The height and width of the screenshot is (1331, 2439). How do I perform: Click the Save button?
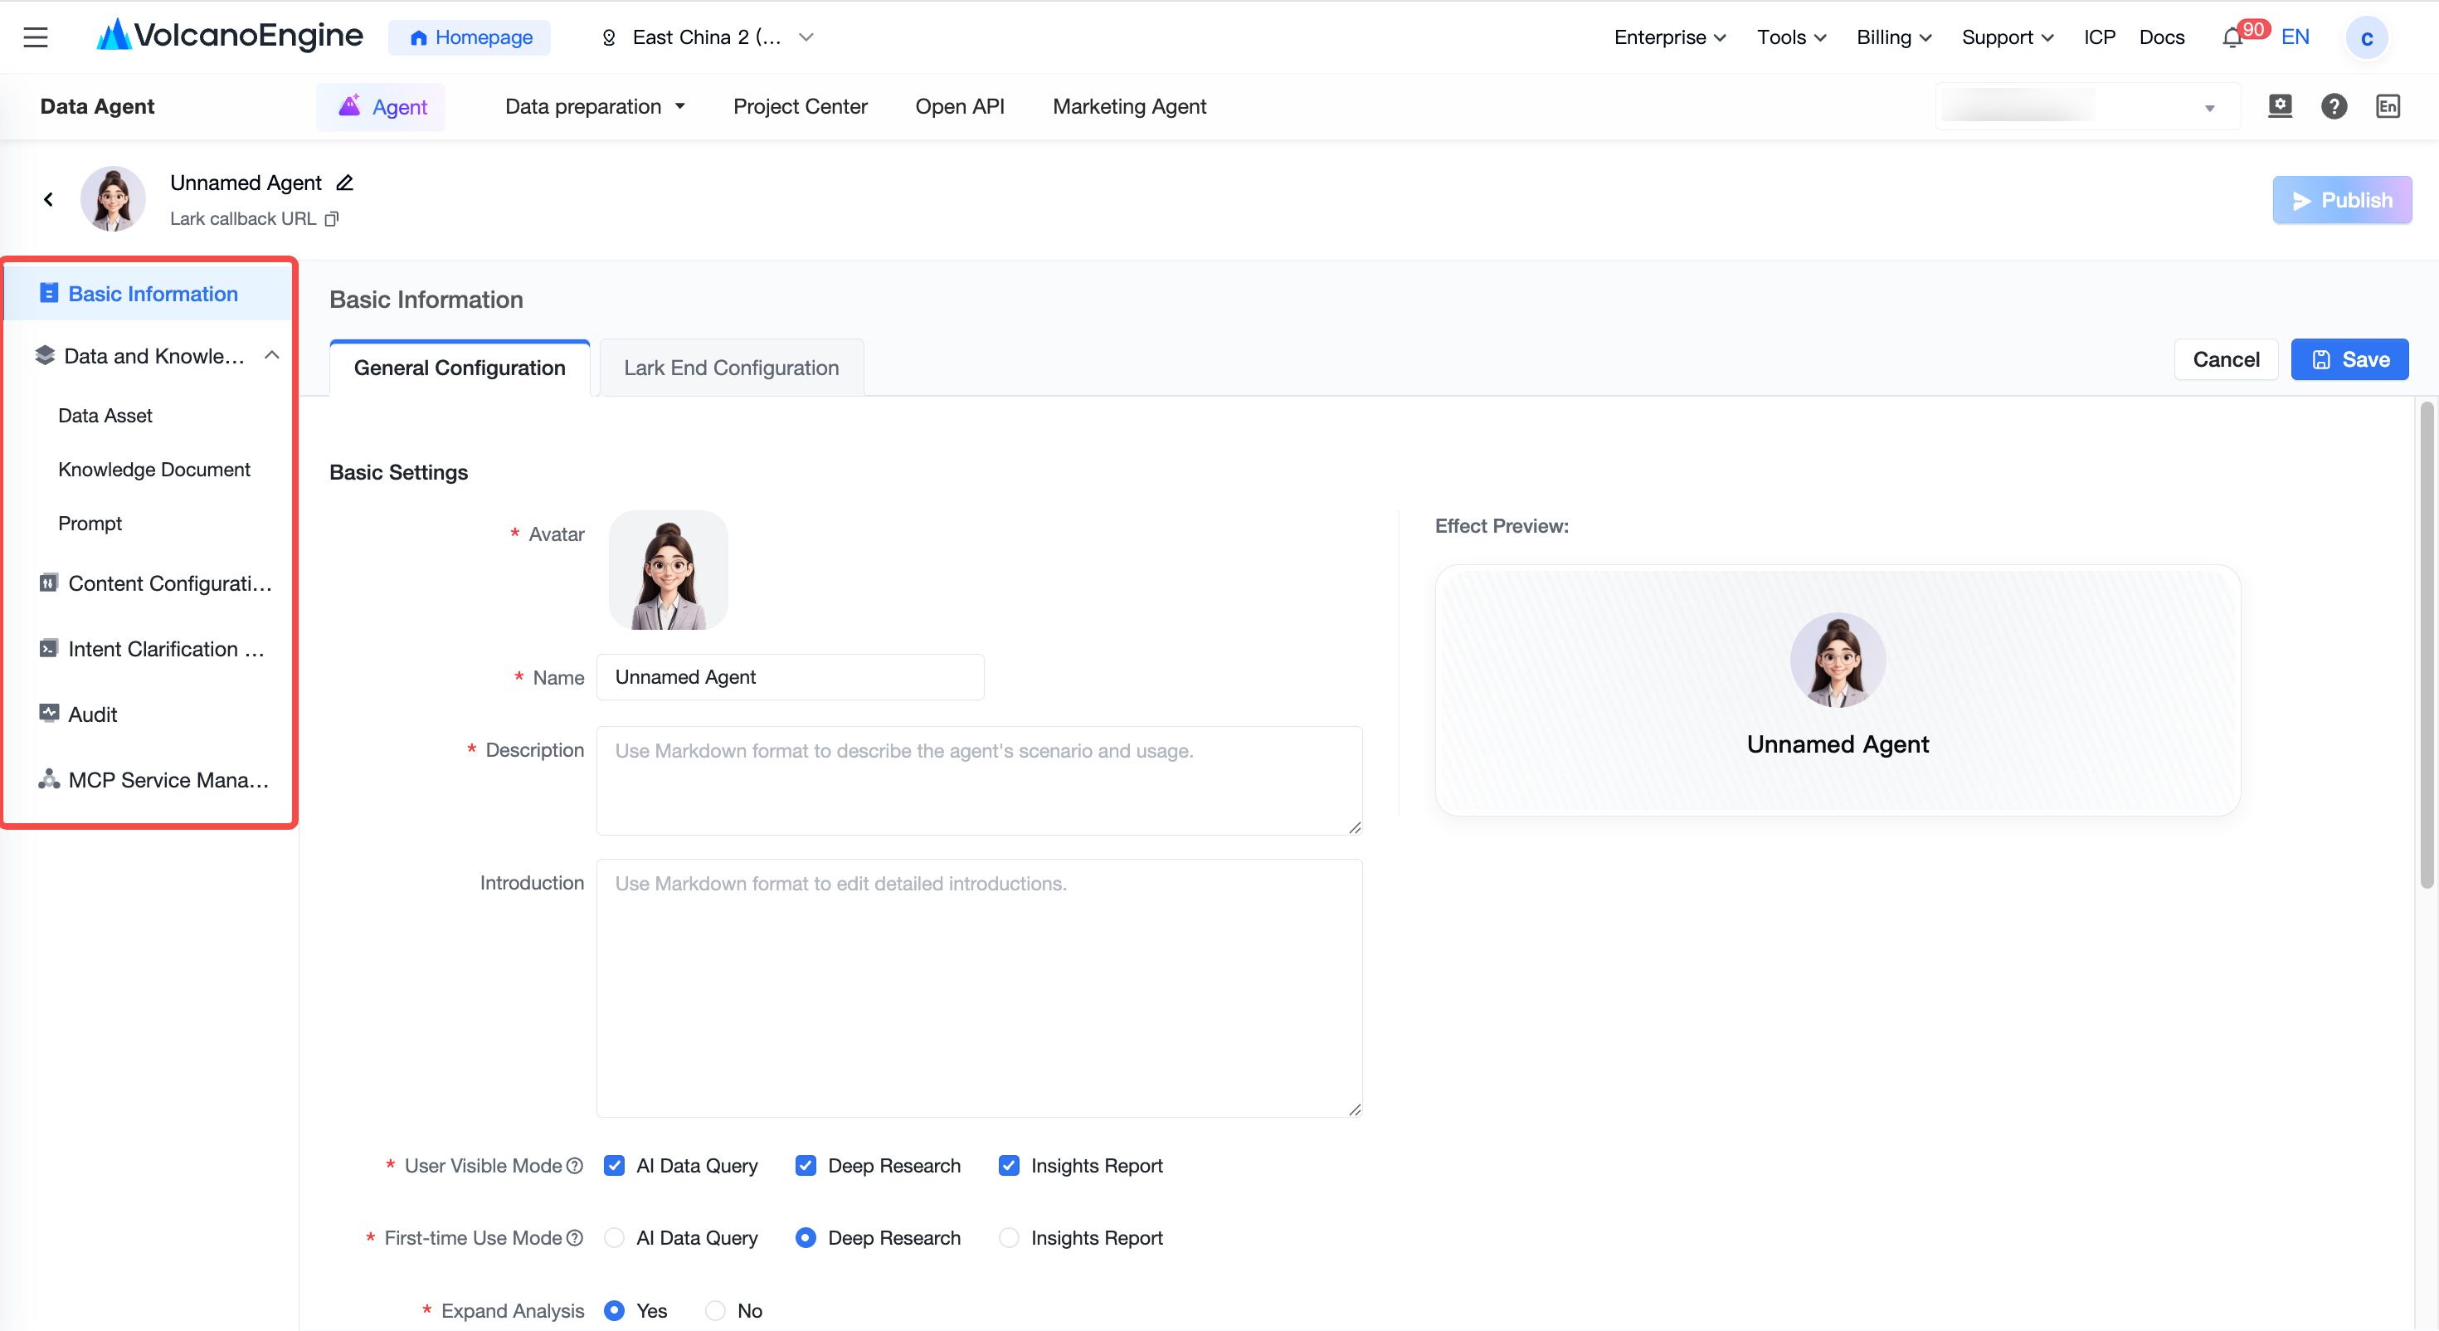[x=2349, y=359]
